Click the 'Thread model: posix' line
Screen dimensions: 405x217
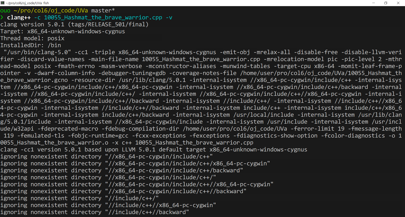tap(32, 38)
